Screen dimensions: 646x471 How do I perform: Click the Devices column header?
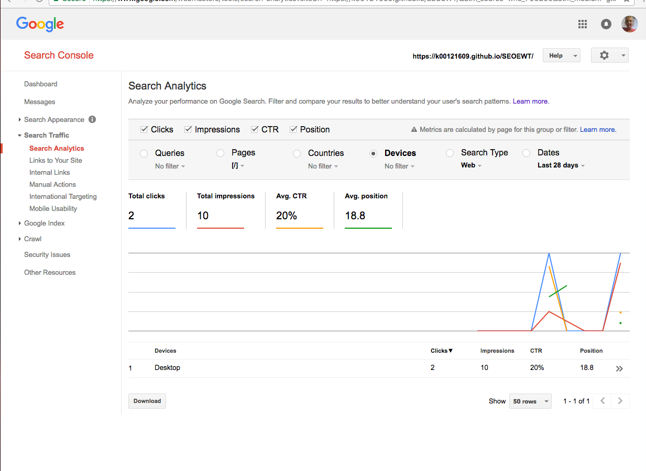tap(165, 351)
